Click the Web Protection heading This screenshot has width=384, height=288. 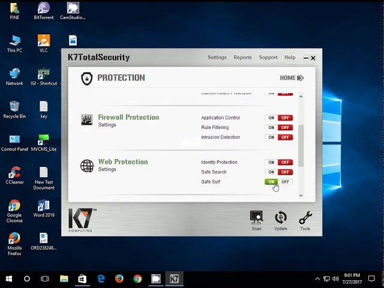[123, 162]
